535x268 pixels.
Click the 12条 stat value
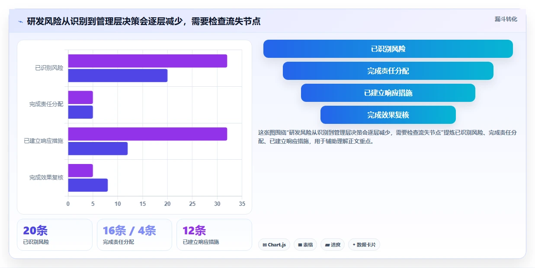point(195,231)
